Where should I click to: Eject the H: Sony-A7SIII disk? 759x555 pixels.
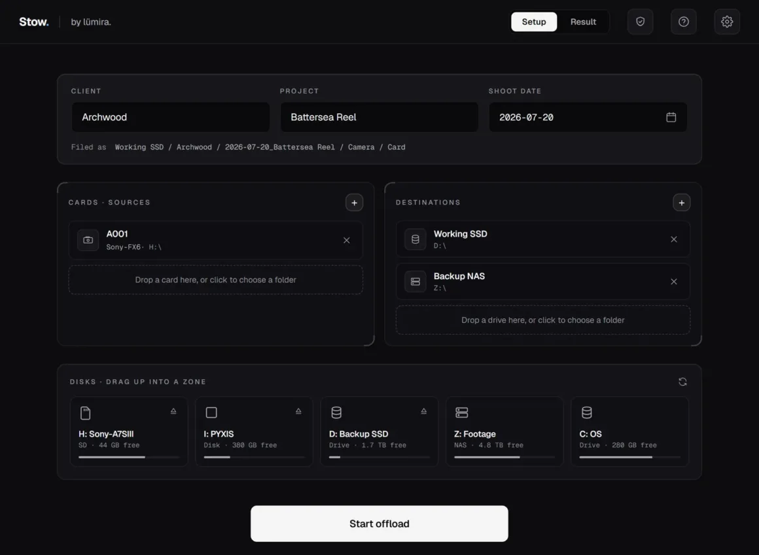(173, 411)
